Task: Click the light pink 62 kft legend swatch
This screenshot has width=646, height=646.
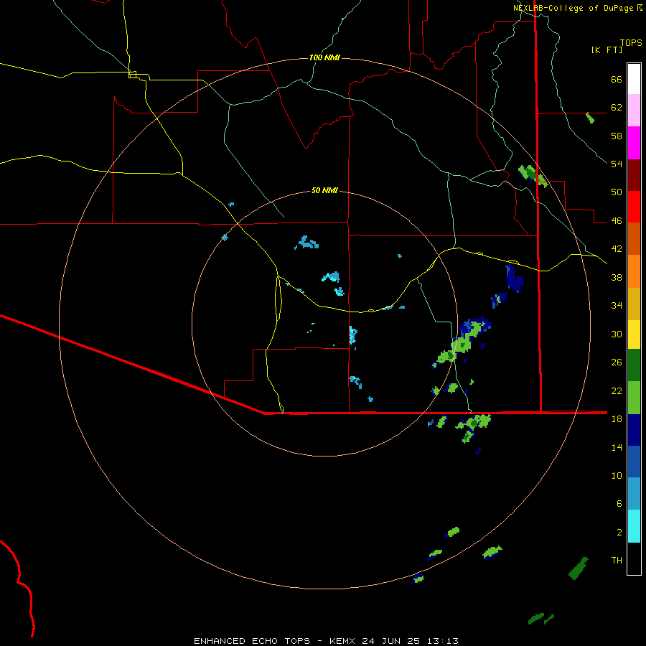Action: point(634,111)
